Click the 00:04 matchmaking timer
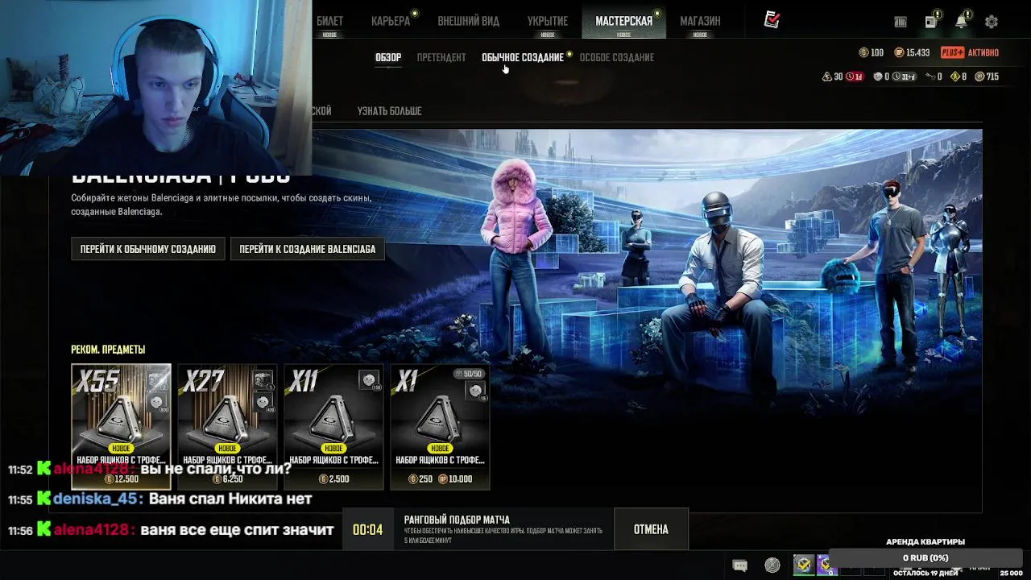The width and height of the screenshot is (1031, 580). (x=367, y=529)
